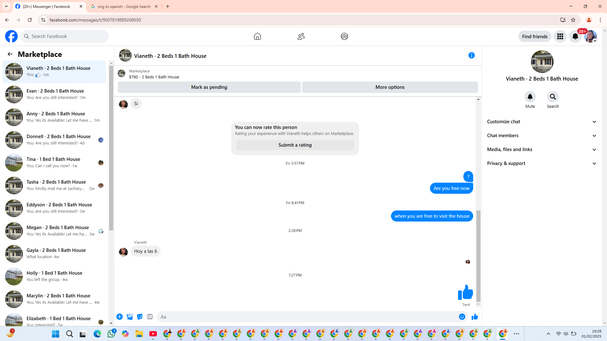Click the "Are you free now" message
Screen dimensions: 607x341
click(451, 188)
